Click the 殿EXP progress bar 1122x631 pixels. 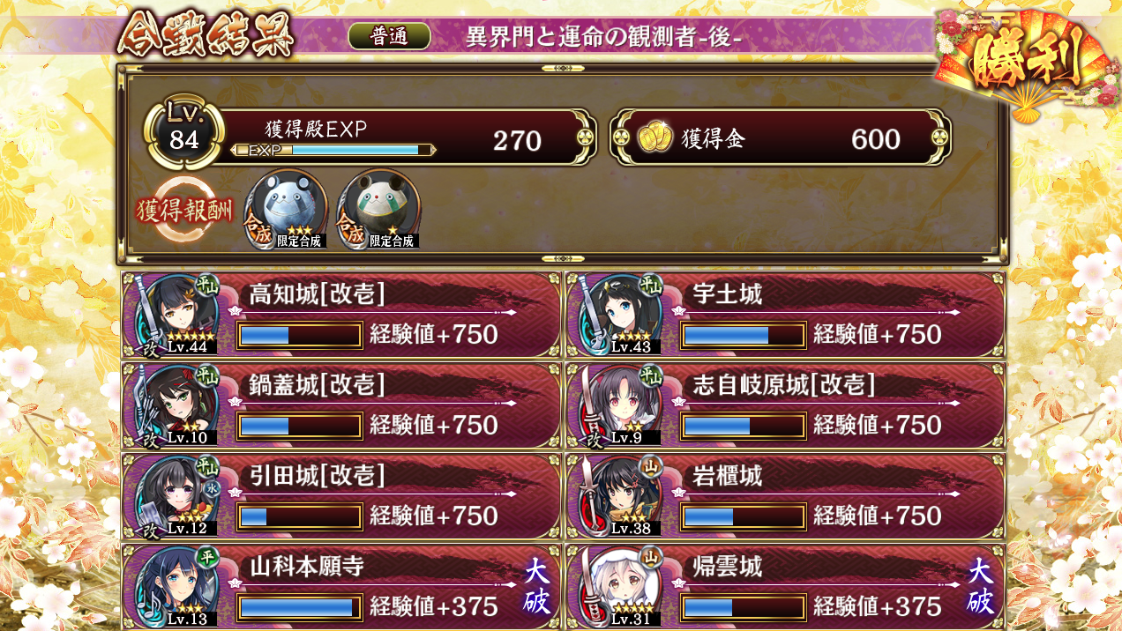333,150
